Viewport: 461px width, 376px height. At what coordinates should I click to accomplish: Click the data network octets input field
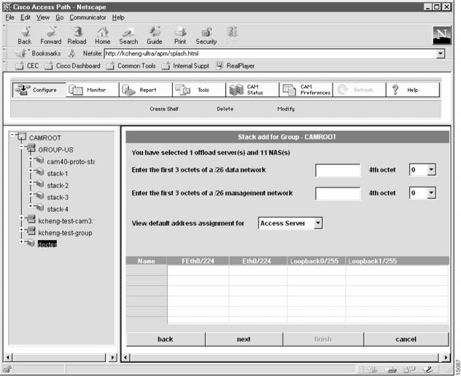coord(338,170)
